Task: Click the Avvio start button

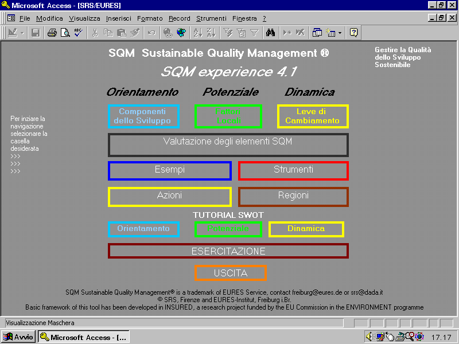Action: pos(18,337)
